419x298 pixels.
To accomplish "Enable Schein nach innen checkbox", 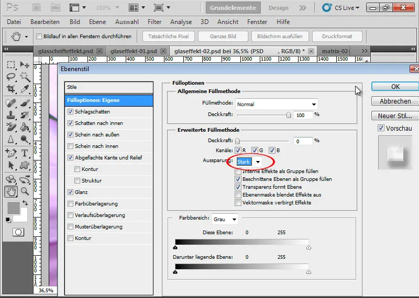I will click(x=70, y=146).
